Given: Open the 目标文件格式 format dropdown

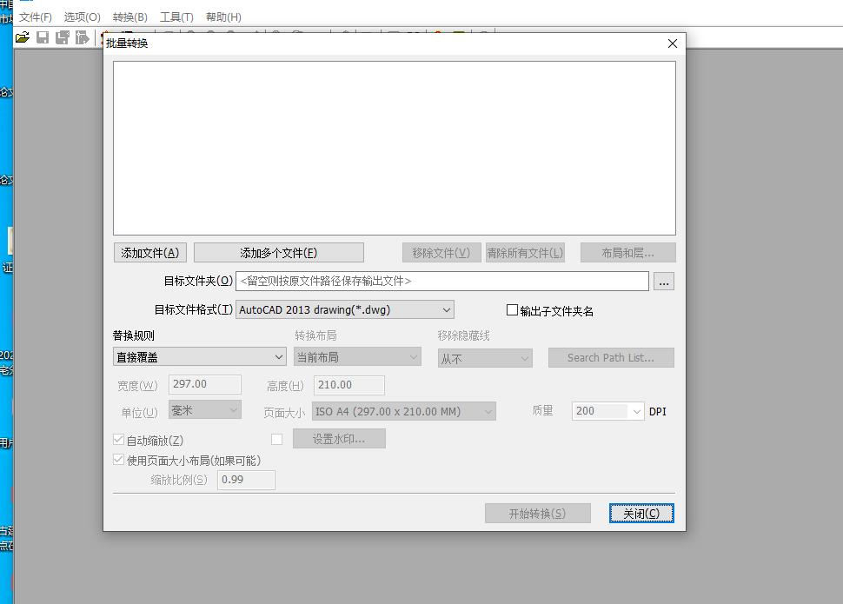Looking at the screenshot, I should pyautogui.click(x=446, y=309).
